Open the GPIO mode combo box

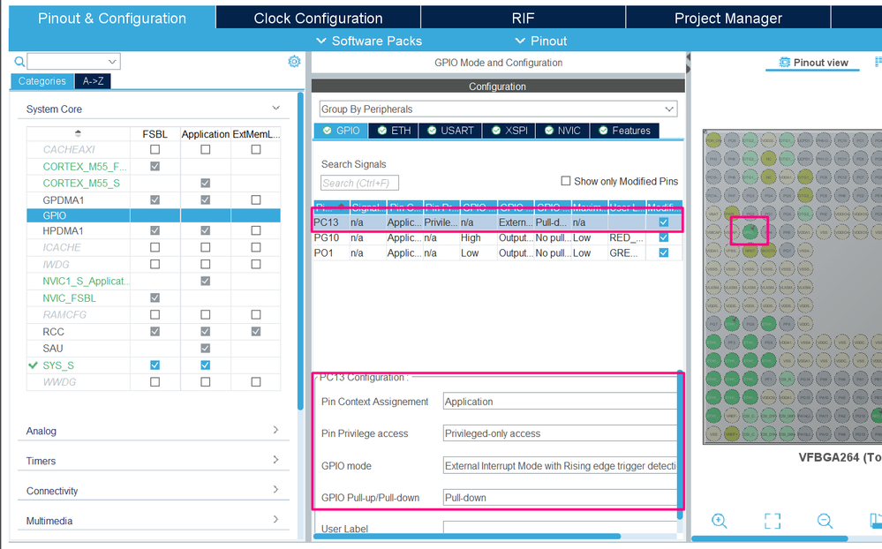click(561, 466)
